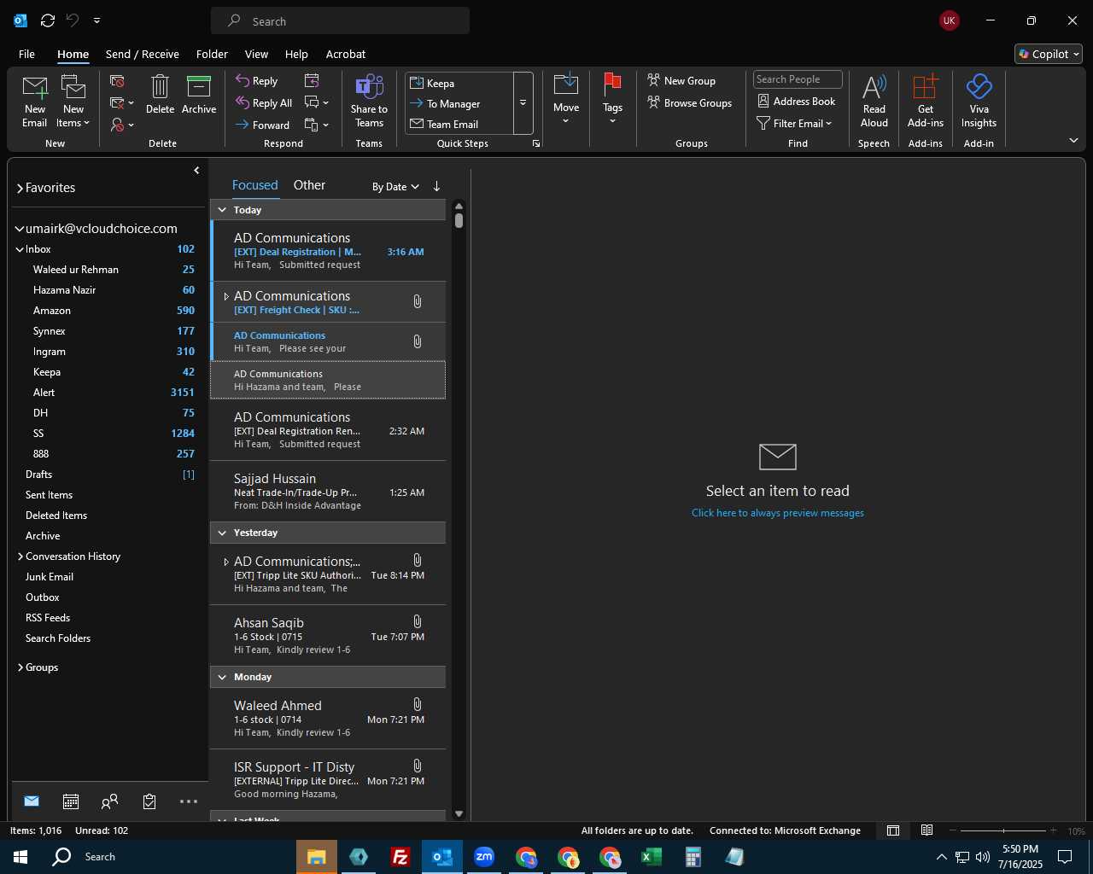Open the Sajjad Hussain email
1093x874 pixels.
(x=328, y=492)
